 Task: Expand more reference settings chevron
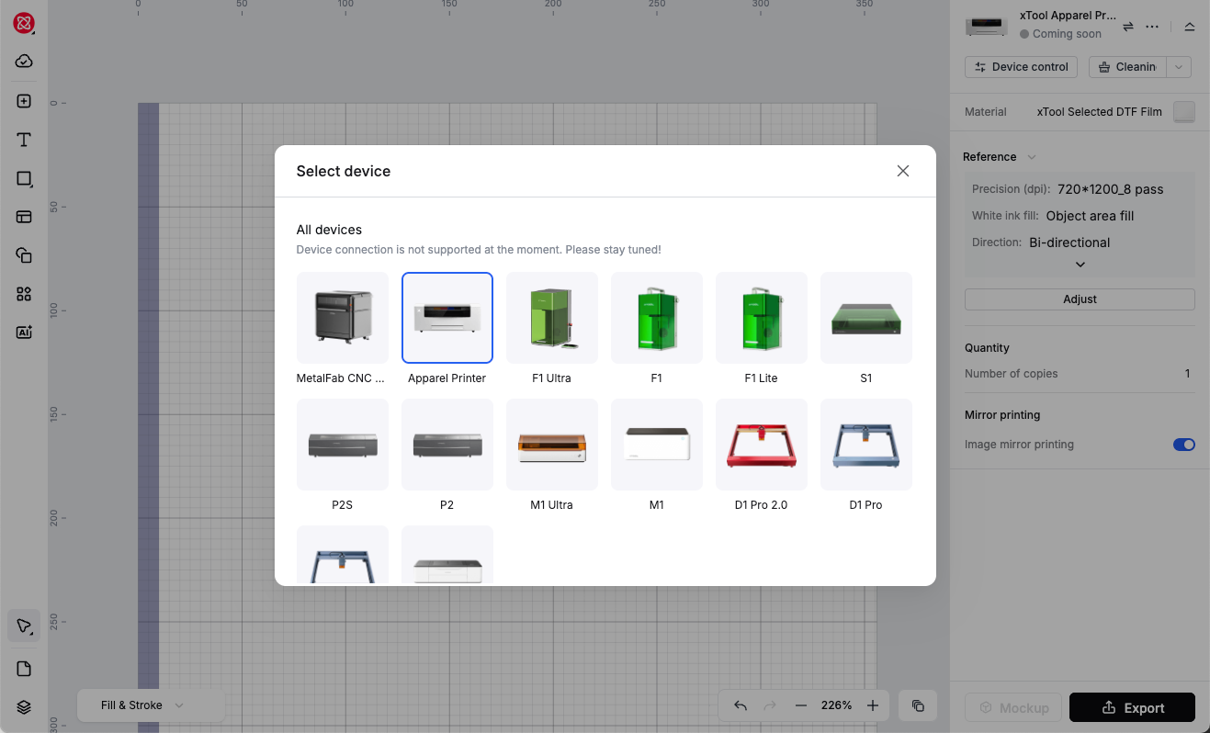click(x=1080, y=265)
